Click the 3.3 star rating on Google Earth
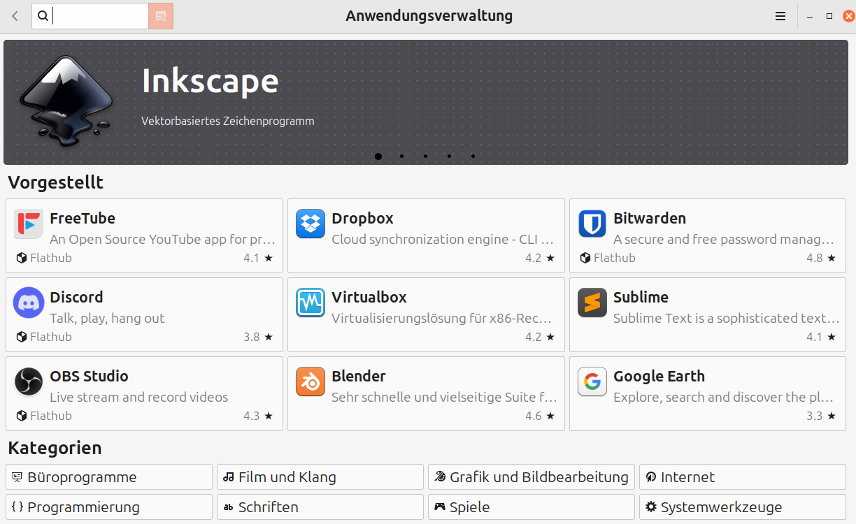 tap(820, 416)
